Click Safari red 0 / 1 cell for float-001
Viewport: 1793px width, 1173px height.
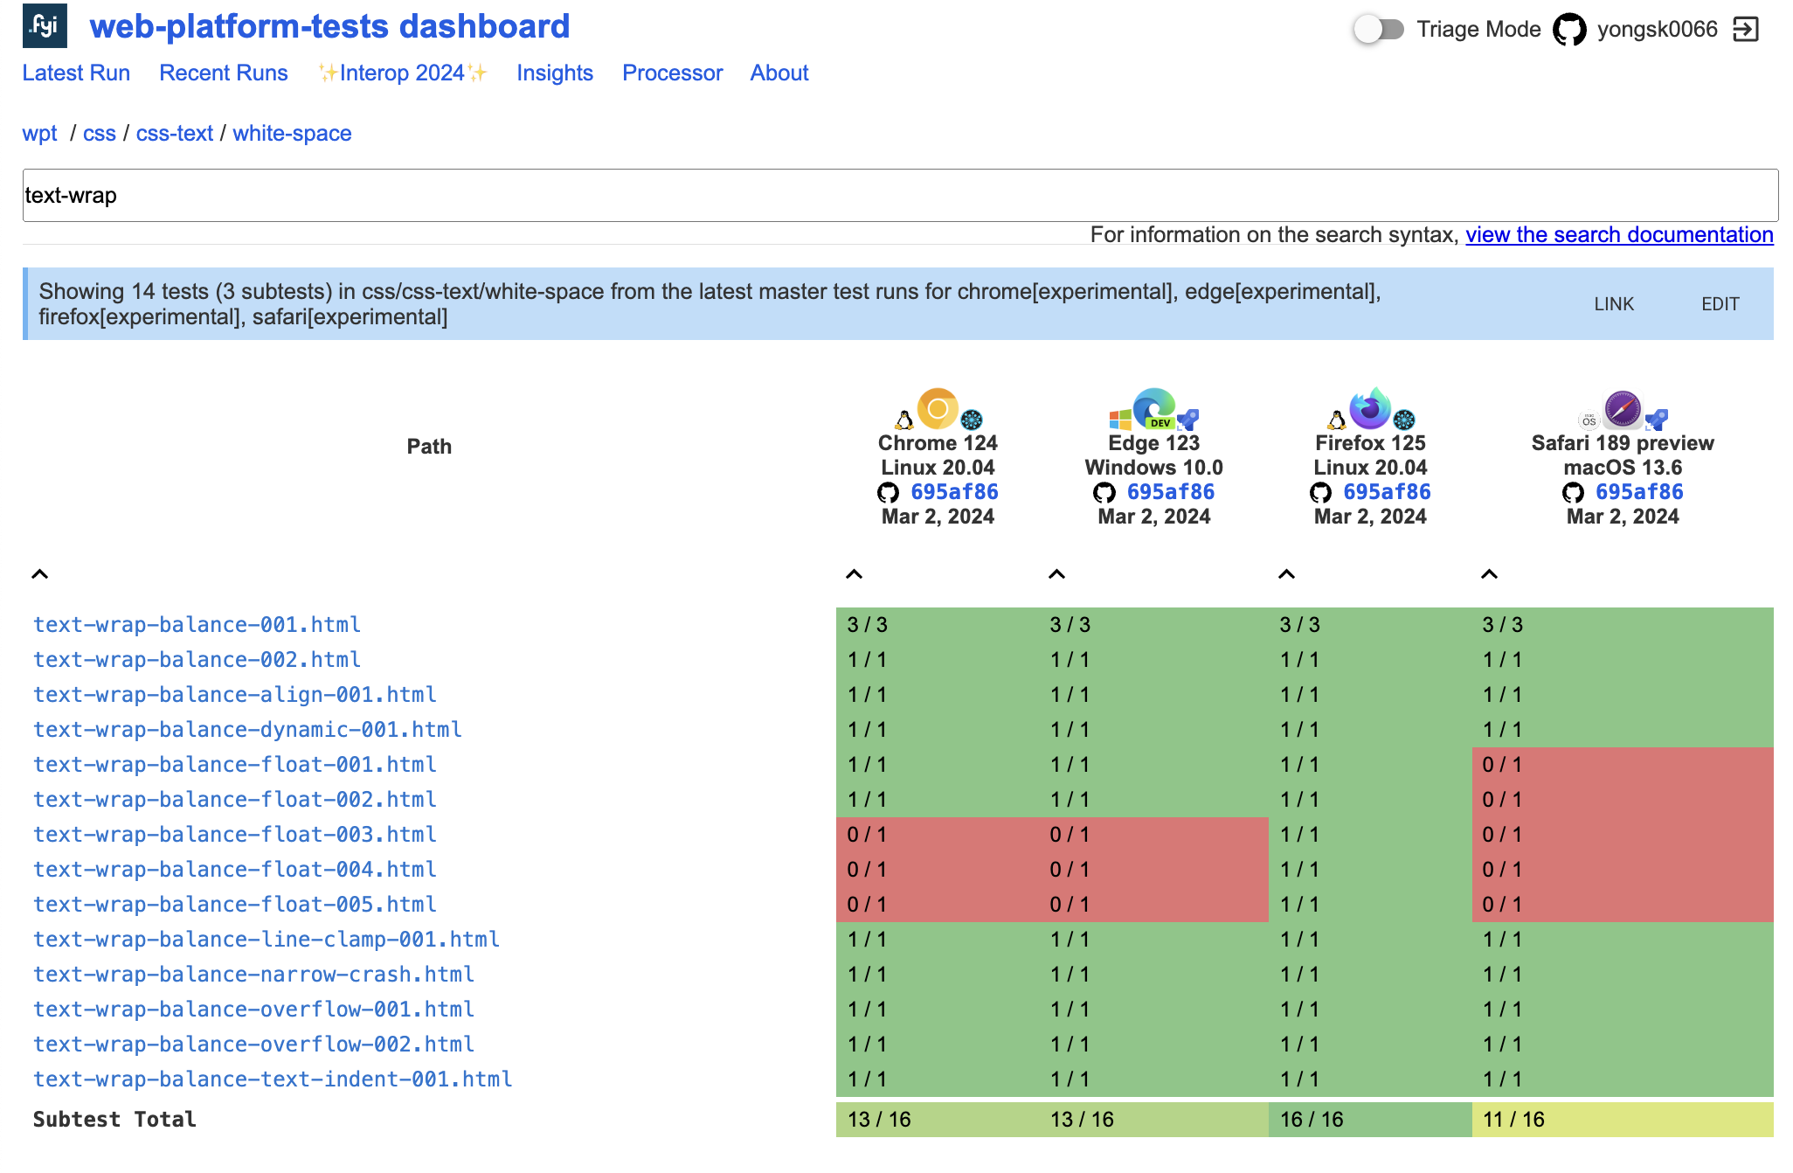[x=1622, y=765]
